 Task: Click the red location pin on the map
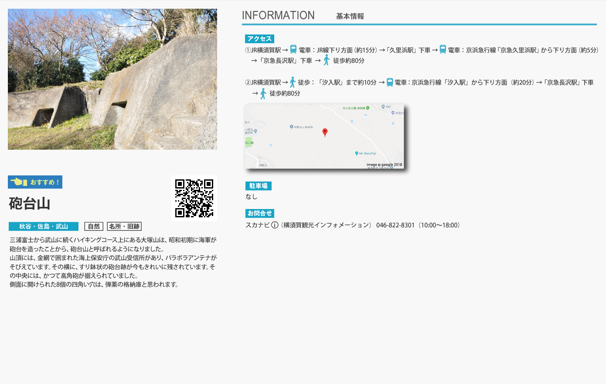[325, 132]
